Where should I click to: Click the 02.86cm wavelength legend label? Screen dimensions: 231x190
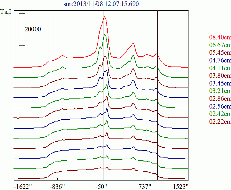(220, 98)
